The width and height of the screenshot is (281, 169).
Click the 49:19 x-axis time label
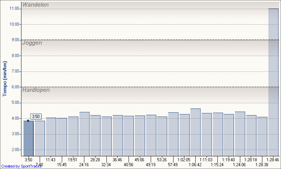(x=151, y=165)
